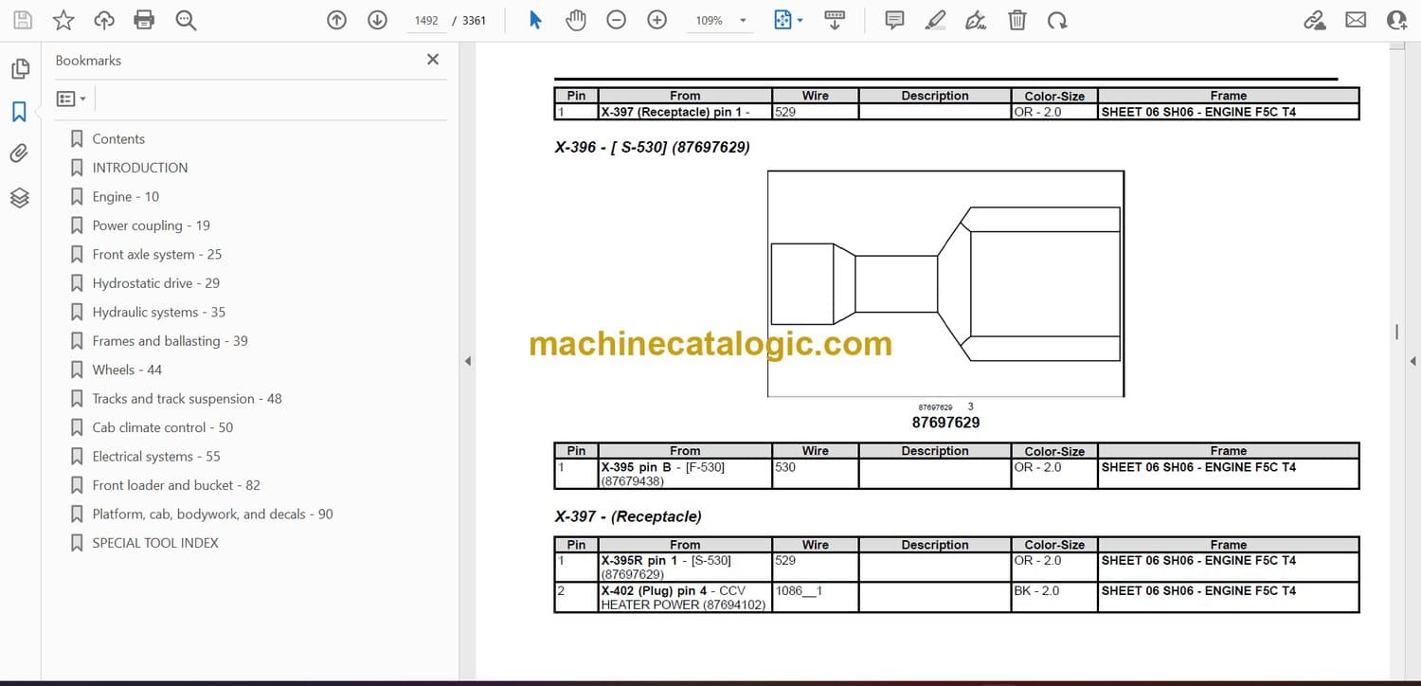1421x686 pixels.
Task: Open bookmarks options dropdown menu
Action: (x=71, y=99)
